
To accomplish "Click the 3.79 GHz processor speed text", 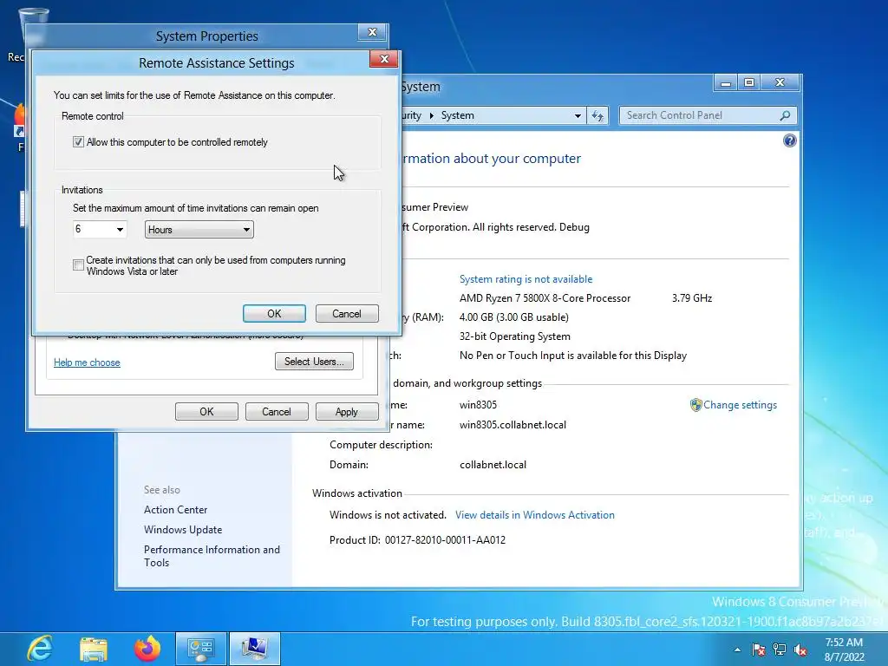I will (691, 298).
